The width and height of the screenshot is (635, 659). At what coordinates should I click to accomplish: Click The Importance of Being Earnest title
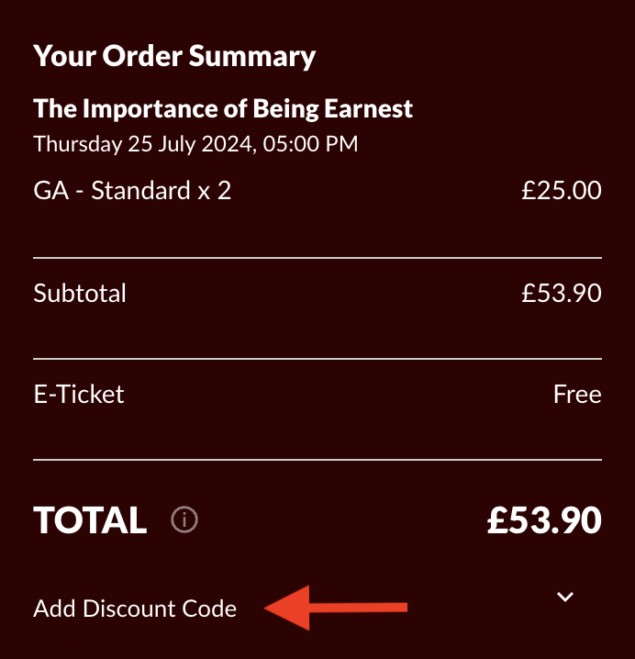point(223,109)
